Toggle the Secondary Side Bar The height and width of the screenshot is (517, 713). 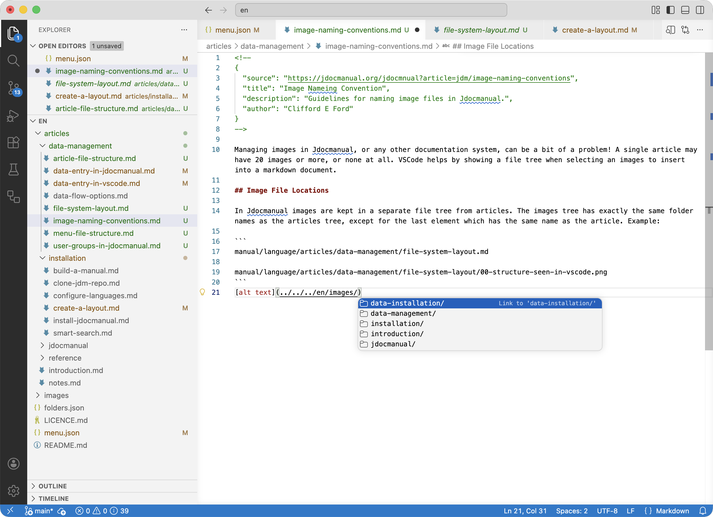point(700,10)
